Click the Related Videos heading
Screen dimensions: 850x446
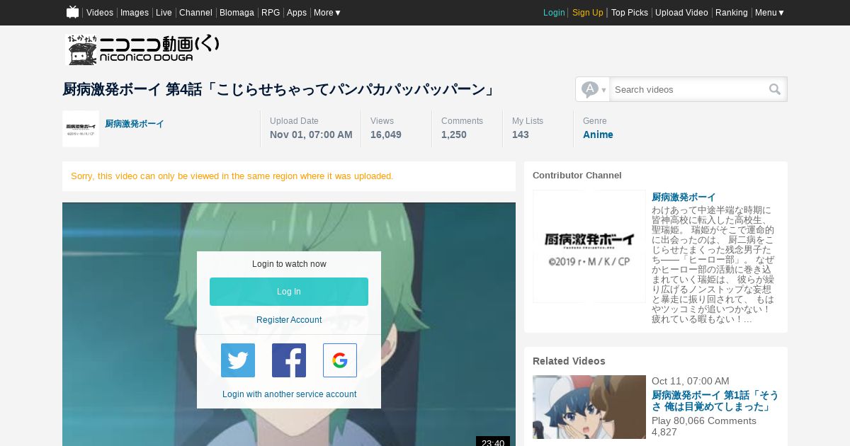[569, 361]
